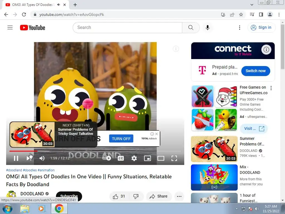Viewport: 285px width, 214px height.
Task: Show hidden tray icons arrow
Action: pos(237,209)
